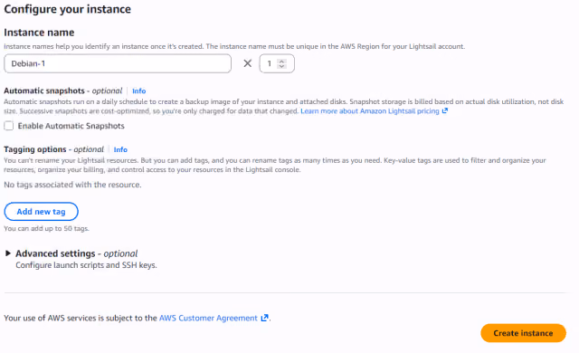
Task: Open the AWS Customer Agreement link
Action: tap(208, 318)
